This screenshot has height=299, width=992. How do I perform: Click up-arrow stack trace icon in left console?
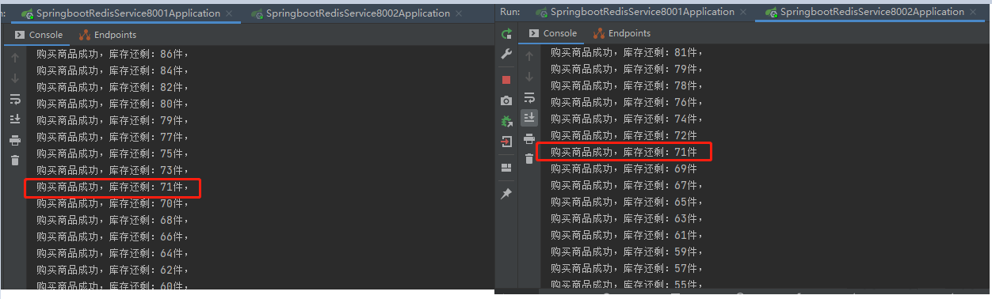pyautogui.click(x=15, y=58)
